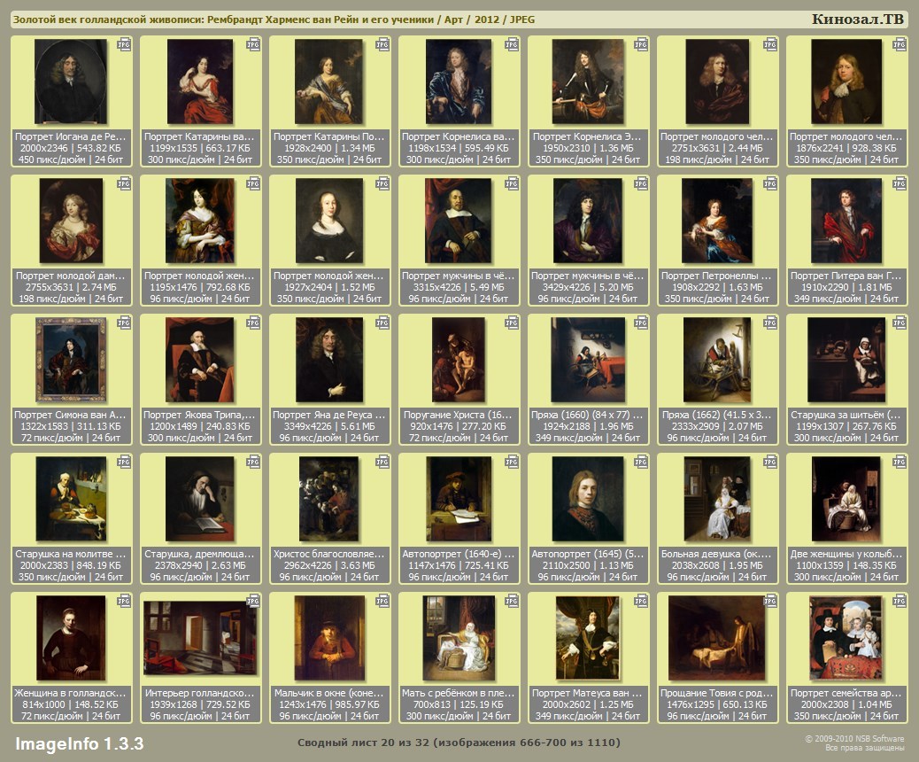Image resolution: width=919 pixels, height=762 pixels.
Task: Open Прощание Товия с род… thumbnail
Action: tap(717, 638)
